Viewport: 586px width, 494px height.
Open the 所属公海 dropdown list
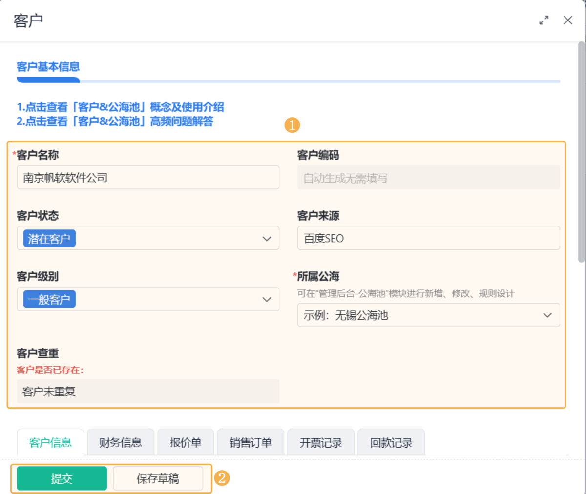(547, 315)
